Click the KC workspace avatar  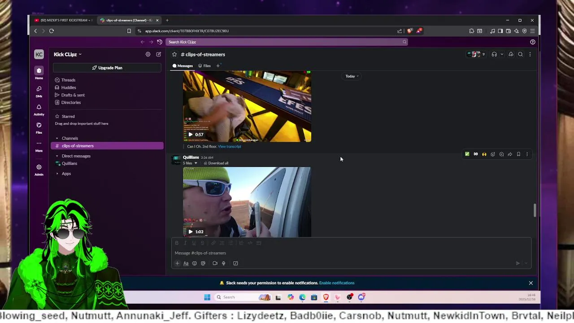click(39, 54)
